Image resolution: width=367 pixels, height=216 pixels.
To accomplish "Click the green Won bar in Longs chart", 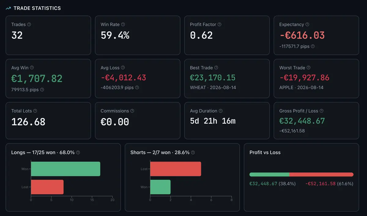I will pos(65,169).
